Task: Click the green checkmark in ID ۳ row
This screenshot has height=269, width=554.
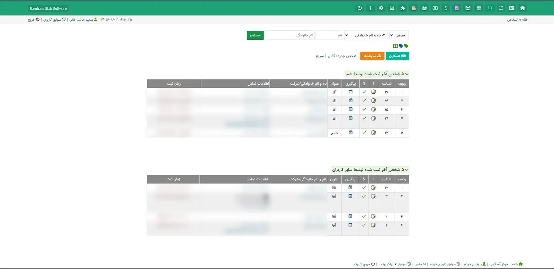Action: coord(364,196)
